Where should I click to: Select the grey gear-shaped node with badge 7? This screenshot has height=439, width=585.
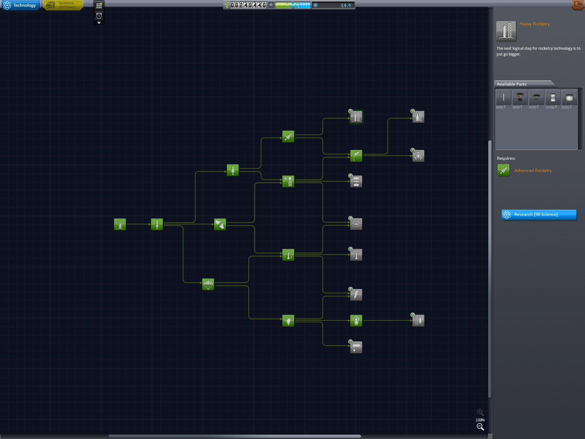pos(418,156)
